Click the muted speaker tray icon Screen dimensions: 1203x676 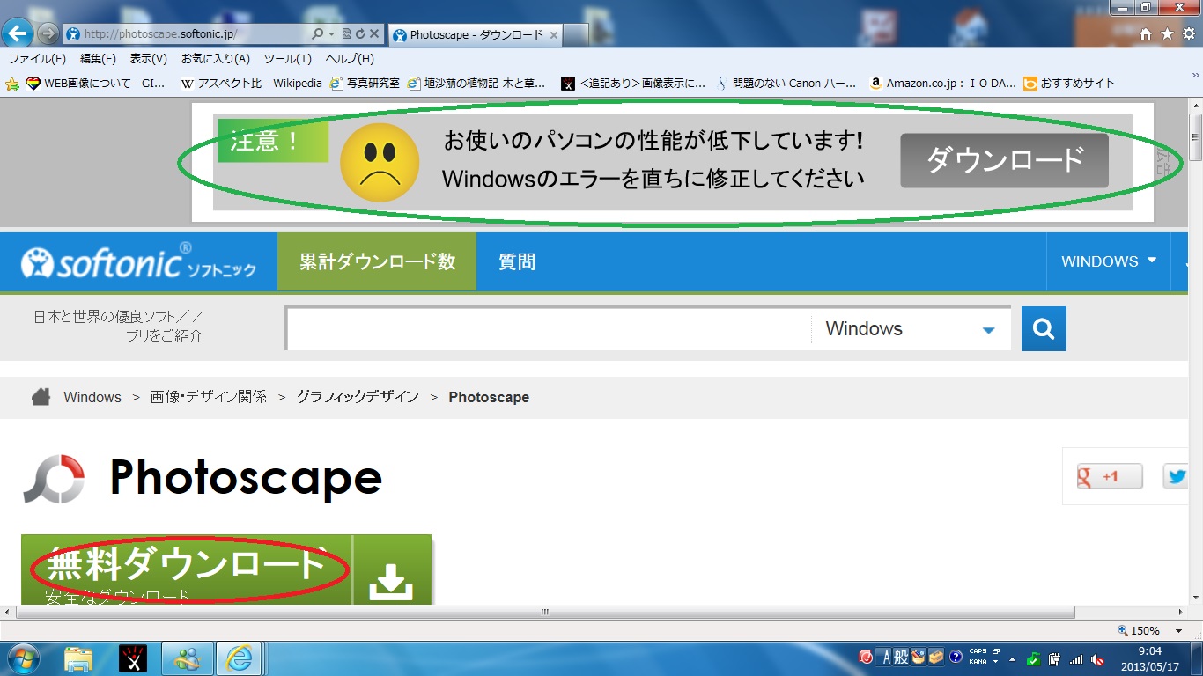pyautogui.click(x=1098, y=659)
